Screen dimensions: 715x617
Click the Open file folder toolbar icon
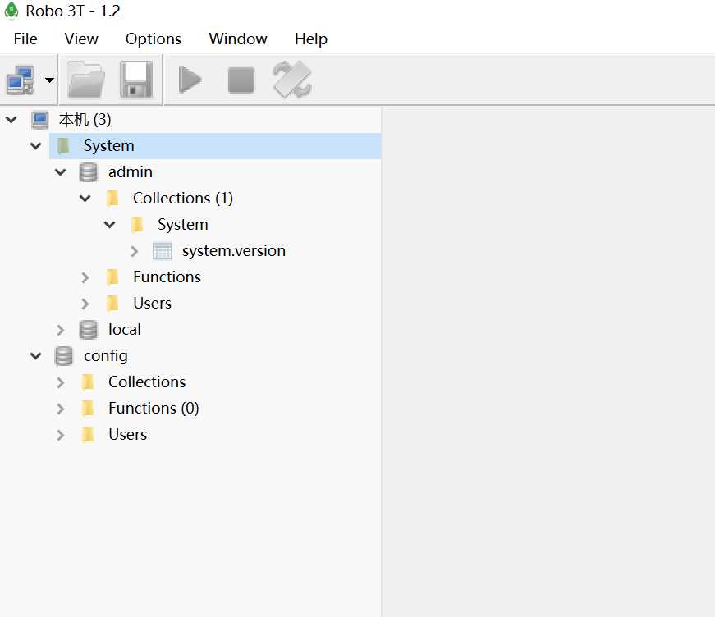85,80
